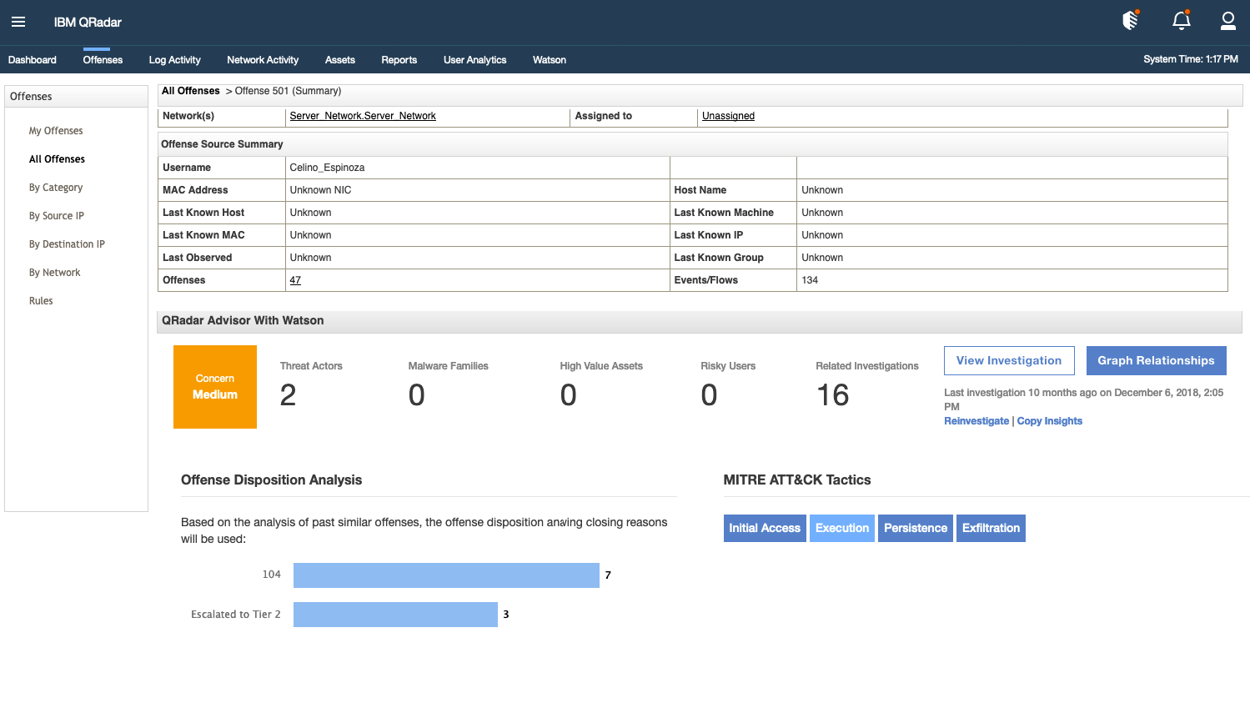
Task: Select the Execution tactic
Action: (x=842, y=528)
